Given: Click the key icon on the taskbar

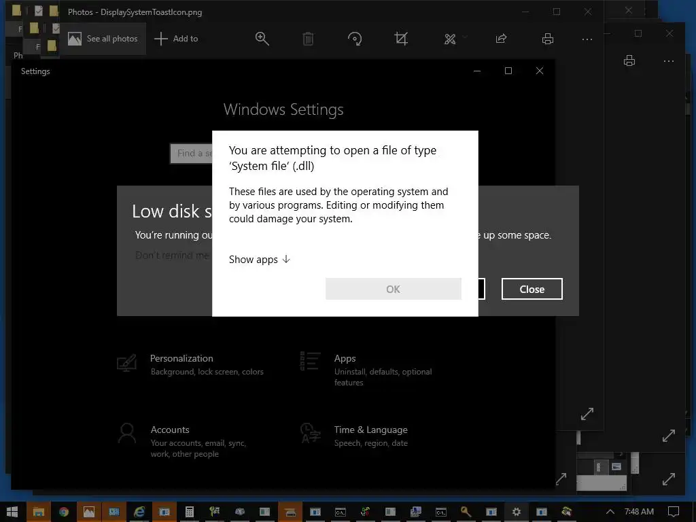Looking at the screenshot, I should click(466, 512).
